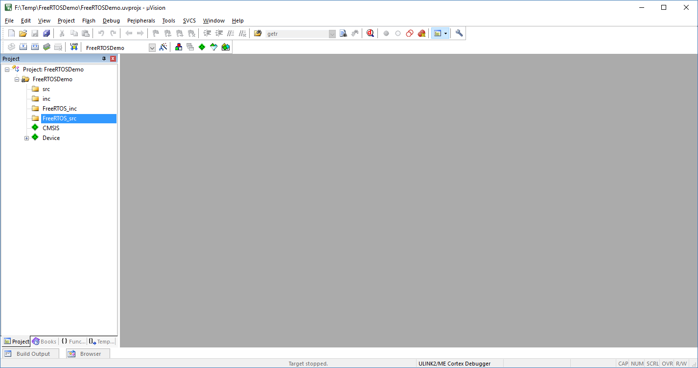This screenshot has width=698, height=368.
Task: Switch to the Functions tab
Action: 73,342
